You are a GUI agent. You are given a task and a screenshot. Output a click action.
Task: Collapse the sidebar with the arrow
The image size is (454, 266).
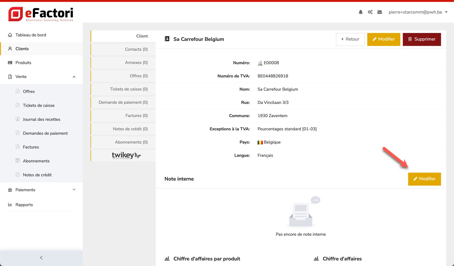pos(41,258)
